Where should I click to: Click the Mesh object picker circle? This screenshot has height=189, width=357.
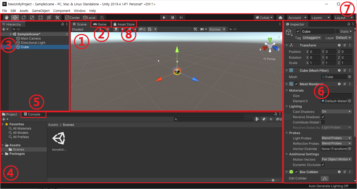coord(350,77)
